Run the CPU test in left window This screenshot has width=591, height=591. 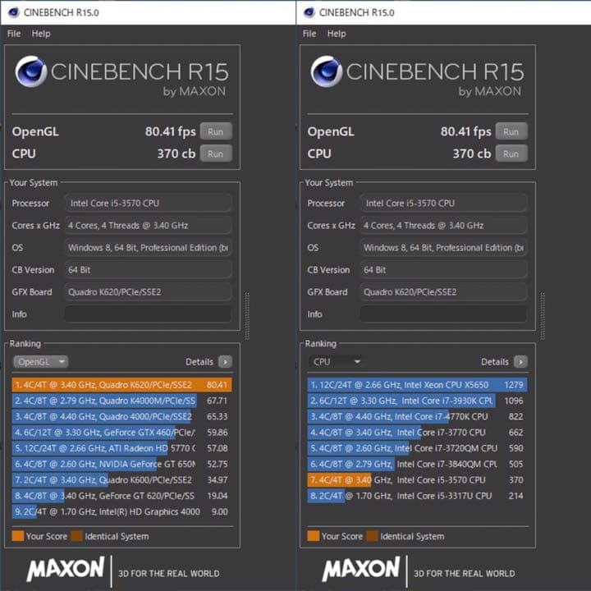216,153
